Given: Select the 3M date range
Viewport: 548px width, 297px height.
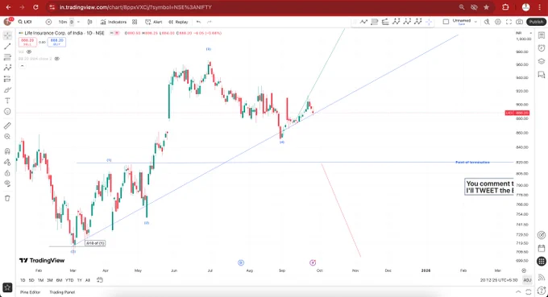Looking at the screenshot, I should point(50,280).
